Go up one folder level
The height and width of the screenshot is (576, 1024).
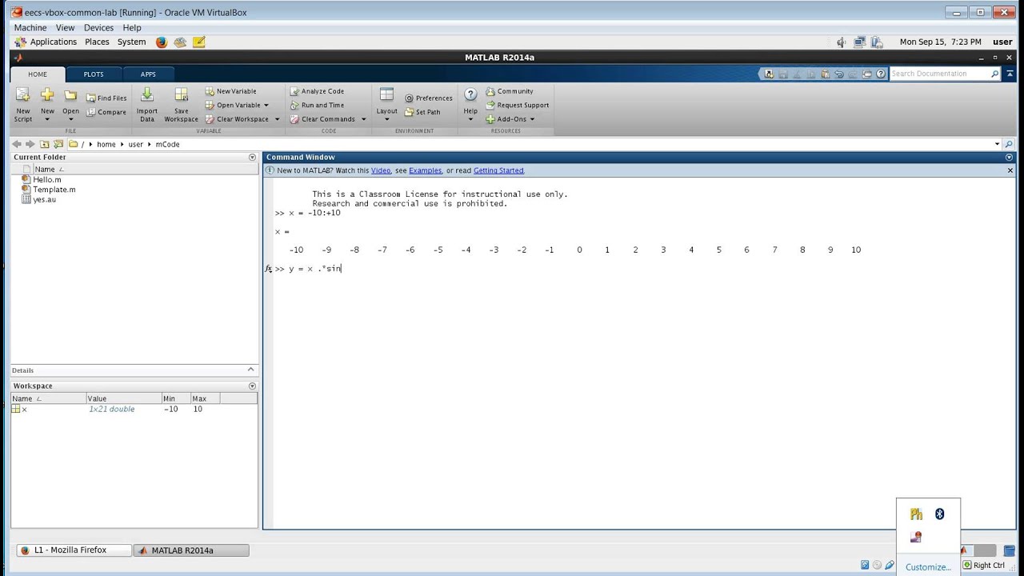(45, 144)
